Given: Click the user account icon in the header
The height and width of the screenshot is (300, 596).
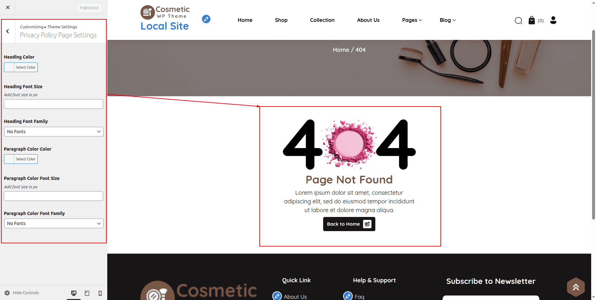Looking at the screenshot, I should 553,20.
